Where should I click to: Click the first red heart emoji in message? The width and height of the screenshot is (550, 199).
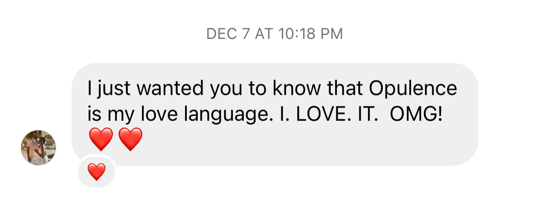pos(101,139)
